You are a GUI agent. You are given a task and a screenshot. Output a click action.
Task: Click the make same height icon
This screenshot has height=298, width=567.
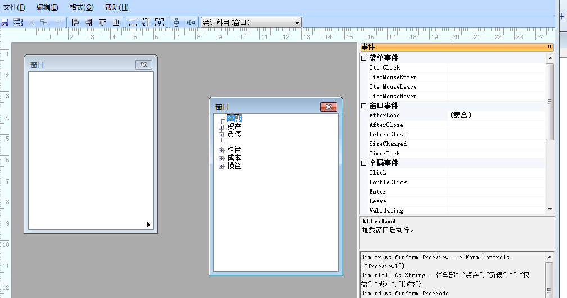click(146, 22)
